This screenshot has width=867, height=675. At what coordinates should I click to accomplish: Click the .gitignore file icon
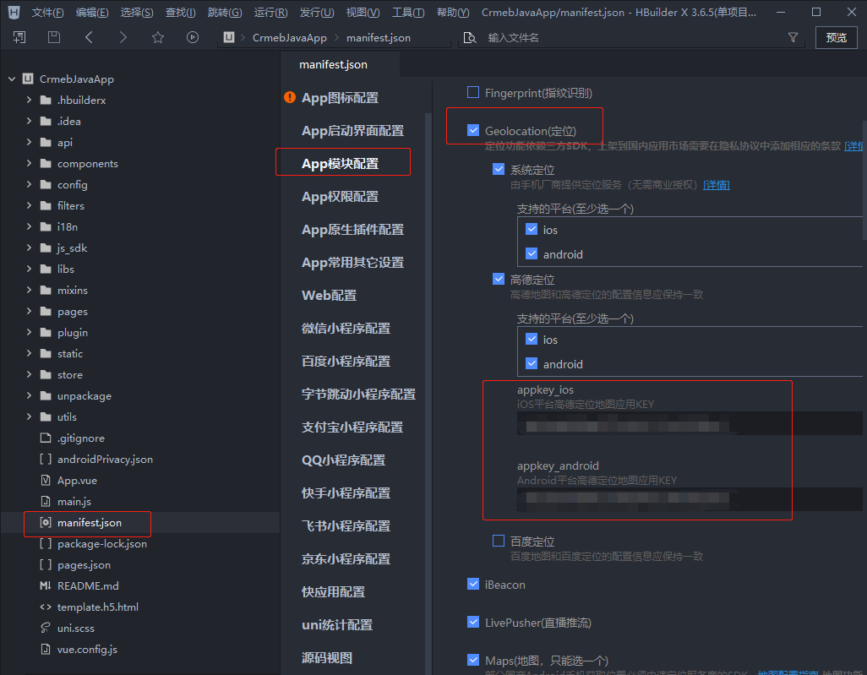[46, 438]
